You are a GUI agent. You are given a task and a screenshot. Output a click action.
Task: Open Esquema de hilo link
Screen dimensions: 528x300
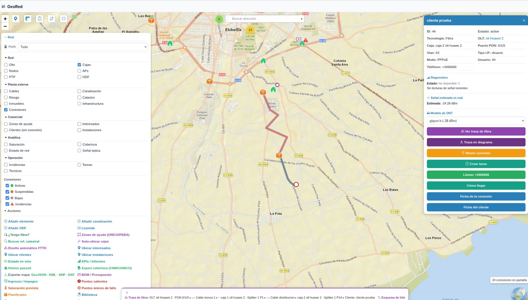point(391,298)
